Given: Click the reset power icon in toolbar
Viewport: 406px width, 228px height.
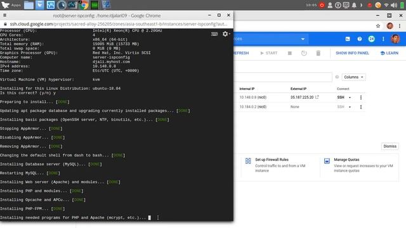Looking at the screenshot, I should (304, 53).
